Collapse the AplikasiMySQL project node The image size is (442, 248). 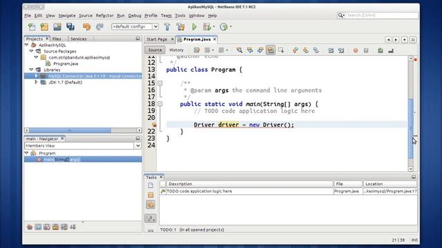point(27,45)
